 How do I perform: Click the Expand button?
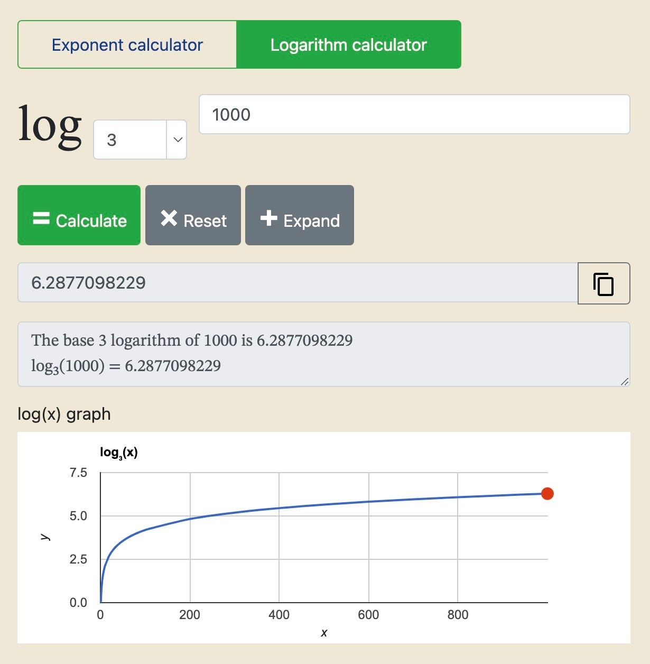(x=300, y=215)
